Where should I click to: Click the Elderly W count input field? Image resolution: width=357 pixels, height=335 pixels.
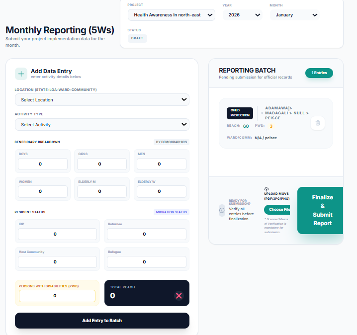click(x=162, y=191)
